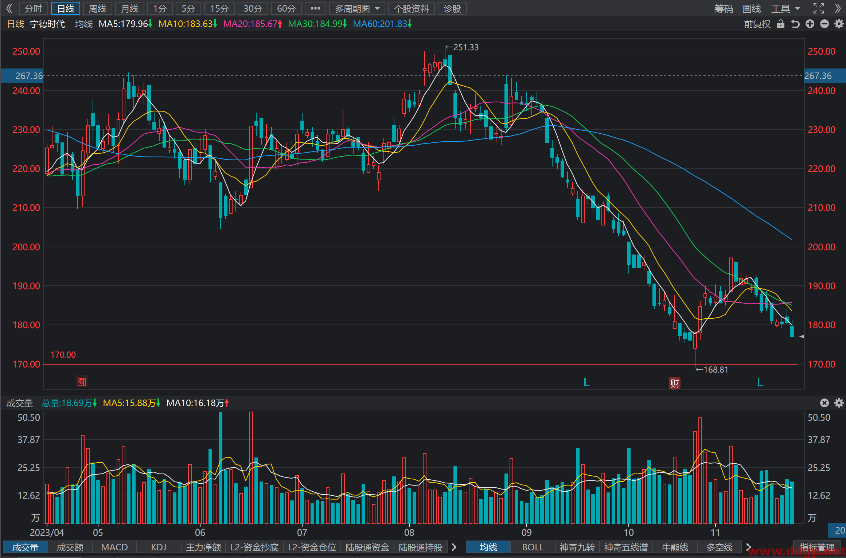Close the 成交量 indicator panel

pos(824,403)
